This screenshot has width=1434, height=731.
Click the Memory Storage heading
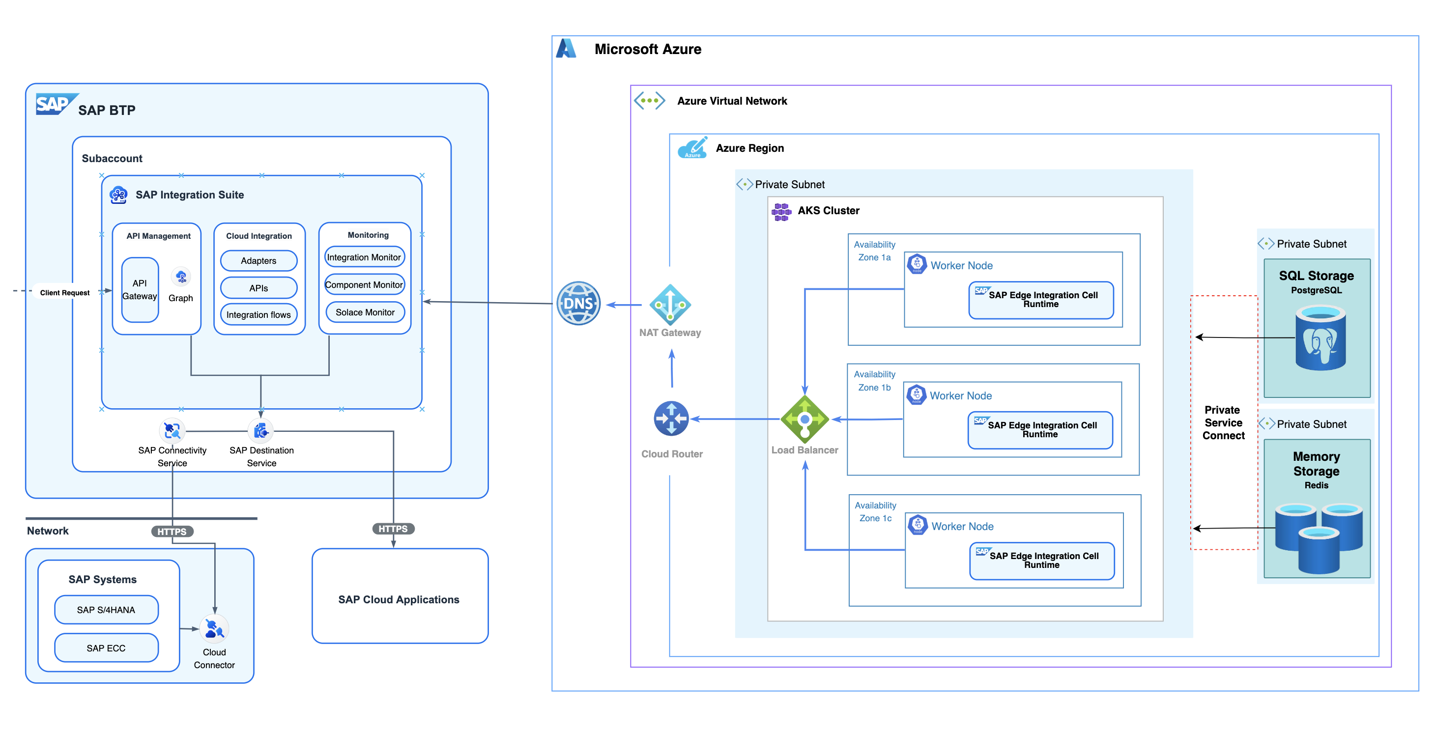point(1316,463)
